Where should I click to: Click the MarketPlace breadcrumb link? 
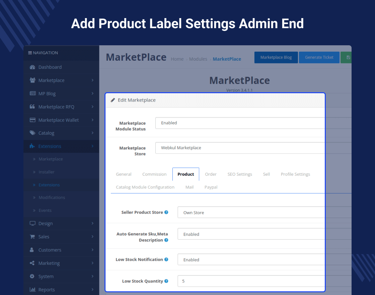[x=227, y=59]
